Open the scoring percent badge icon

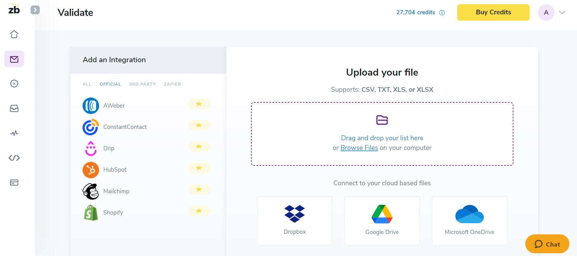pyautogui.click(x=14, y=84)
